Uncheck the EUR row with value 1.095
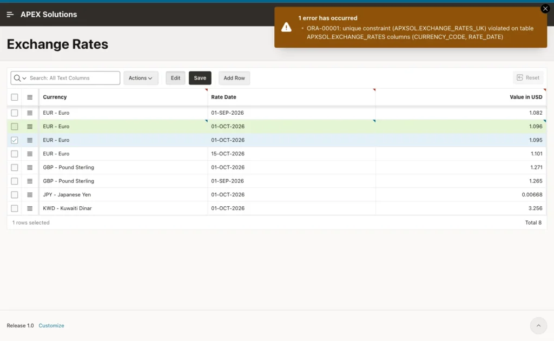This screenshot has width=554, height=341. pyautogui.click(x=15, y=140)
